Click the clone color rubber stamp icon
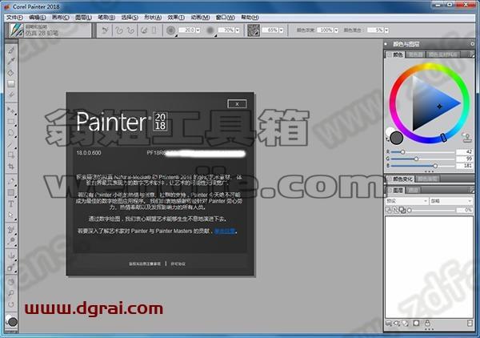This screenshot has width=480, height=338. (x=467, y=138)
